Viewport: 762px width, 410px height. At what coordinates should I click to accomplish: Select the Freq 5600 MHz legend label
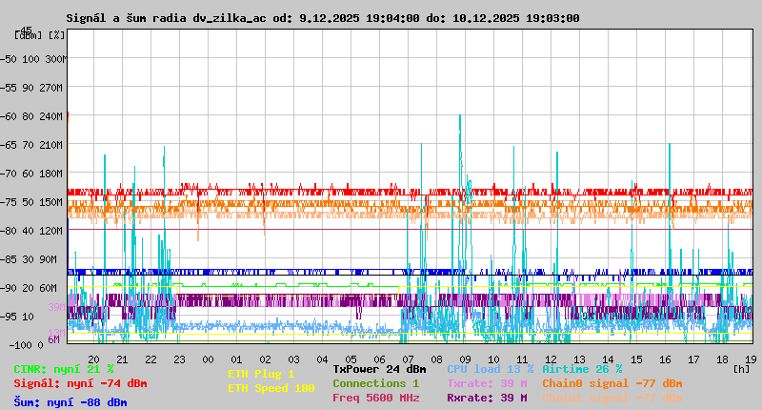(375, 398)
